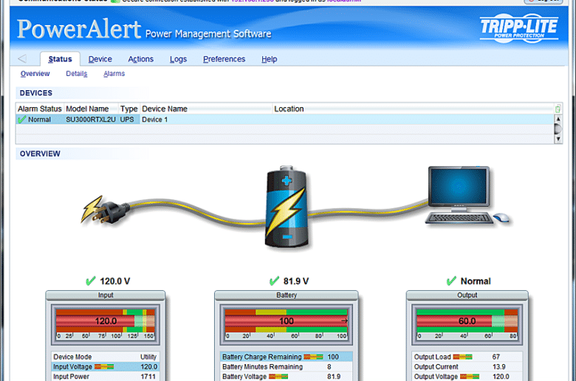Click checkmark next to 120.0 V
576x381 pixels.
[90, 281]
